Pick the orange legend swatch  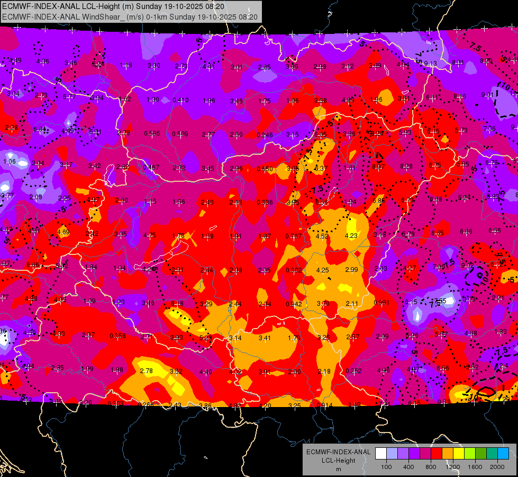coord(448,454)
